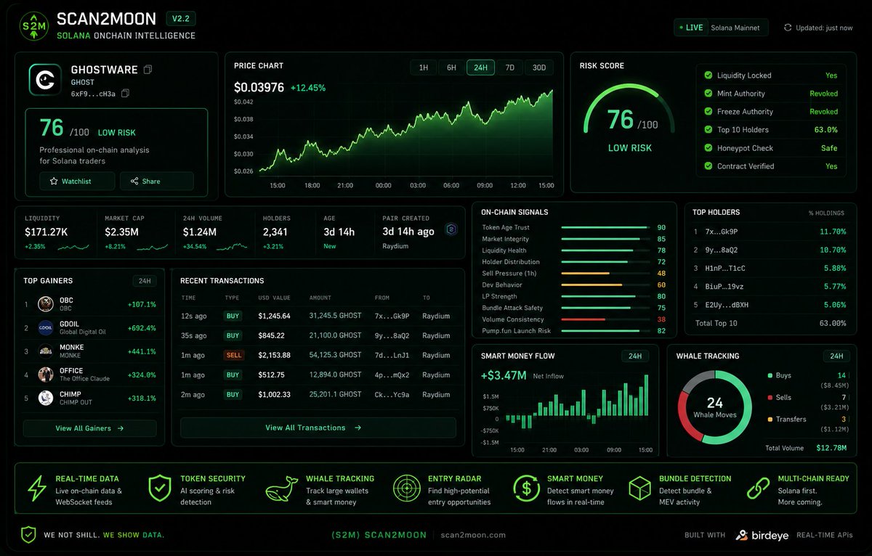The height and width of the screenshot is (556, 872).
Task: Click the Honeypot Check check icon
Action: click(708, 147)
